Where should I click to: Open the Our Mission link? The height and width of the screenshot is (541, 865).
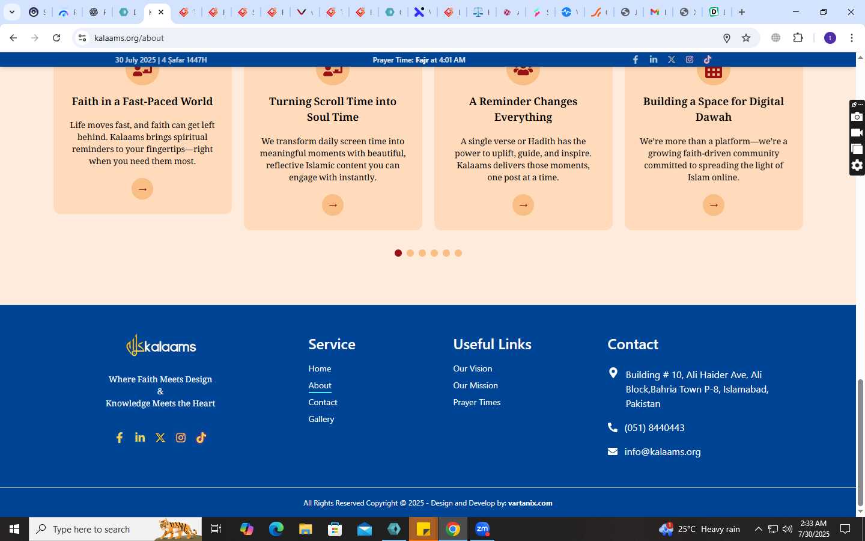click(x=475, y=385)
